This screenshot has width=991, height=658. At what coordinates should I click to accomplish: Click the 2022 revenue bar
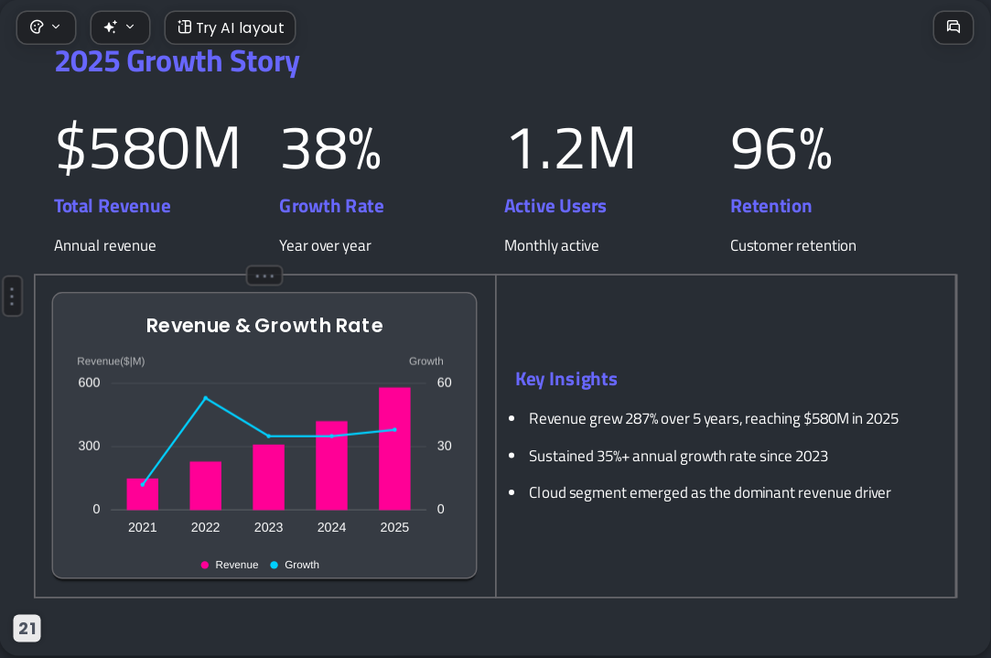coord(205,485)
